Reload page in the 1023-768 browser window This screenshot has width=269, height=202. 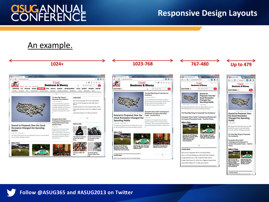click(x=119, y=79)
